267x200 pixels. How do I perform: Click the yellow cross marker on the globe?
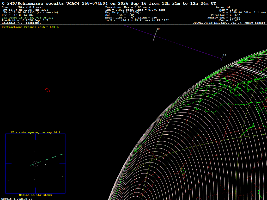pyautogui.click(x=160, y=120)
